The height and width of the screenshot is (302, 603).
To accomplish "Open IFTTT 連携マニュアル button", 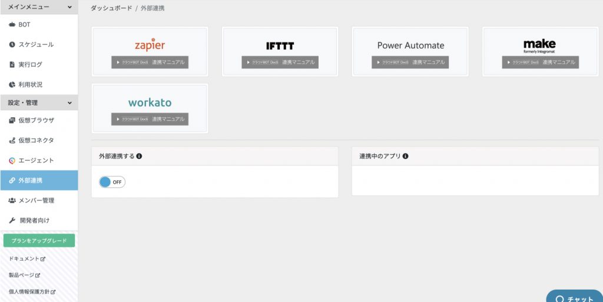I will pos(280,62).
